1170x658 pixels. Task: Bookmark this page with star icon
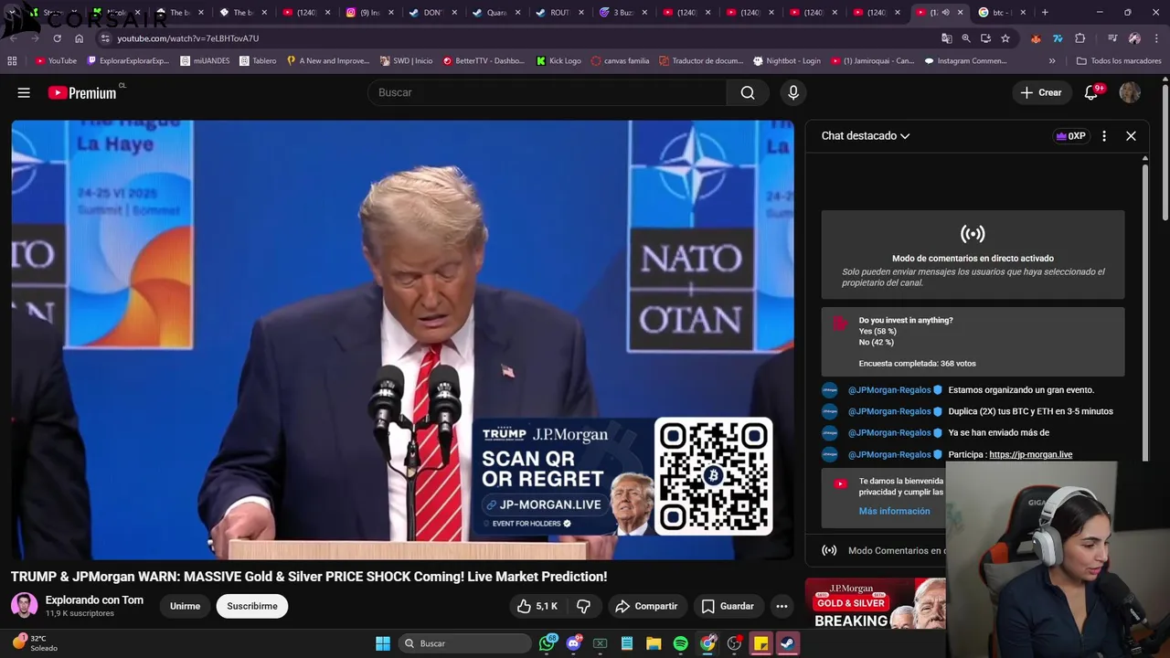1005,38
